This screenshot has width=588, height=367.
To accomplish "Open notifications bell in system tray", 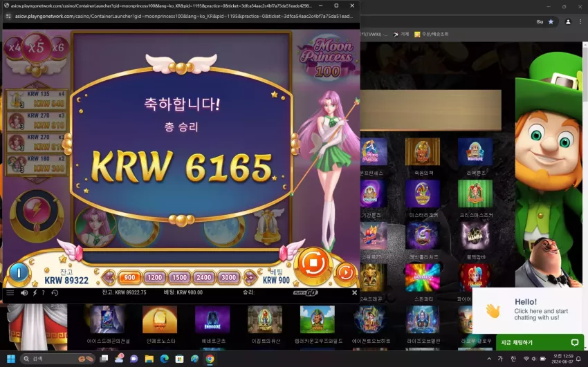I will point(578,359).
